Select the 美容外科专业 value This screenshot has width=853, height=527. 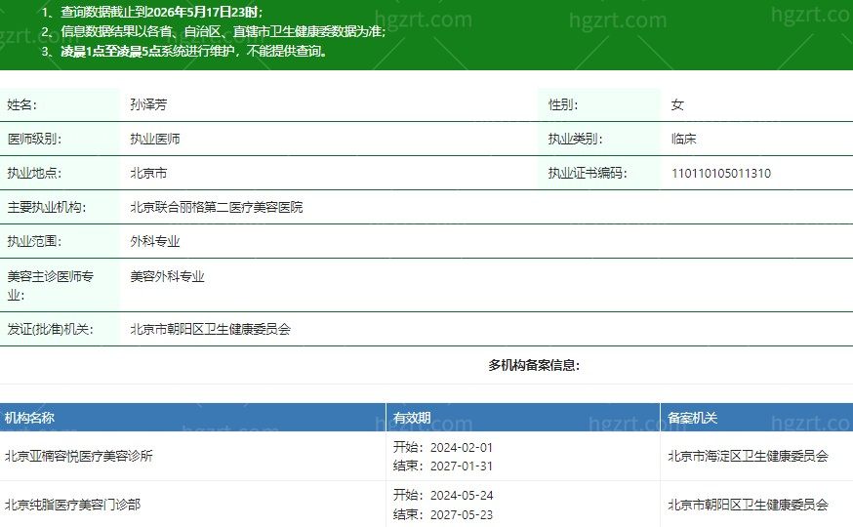point(168,277)
